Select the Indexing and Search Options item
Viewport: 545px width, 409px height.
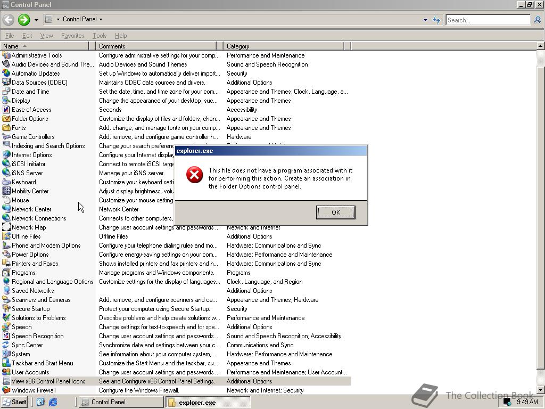tap(48, 146)
